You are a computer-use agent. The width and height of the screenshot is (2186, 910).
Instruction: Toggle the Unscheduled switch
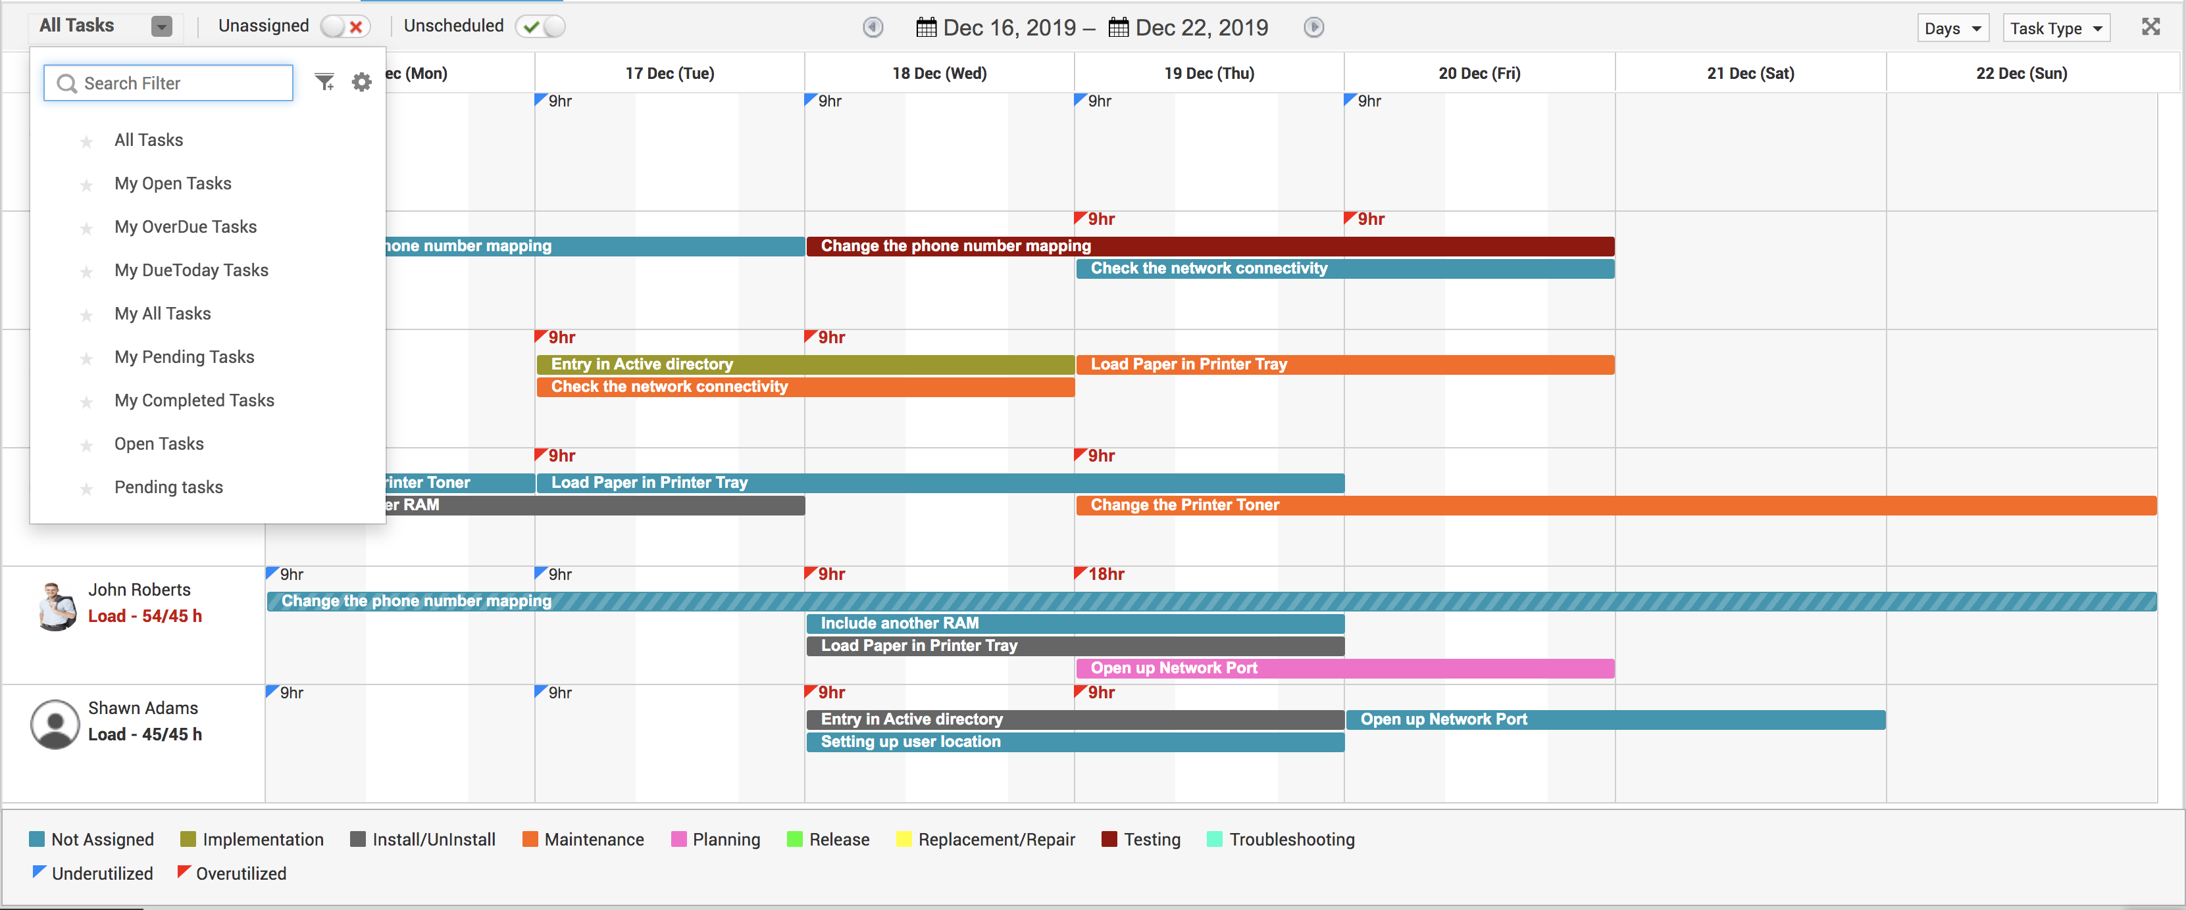coord(540,26)
